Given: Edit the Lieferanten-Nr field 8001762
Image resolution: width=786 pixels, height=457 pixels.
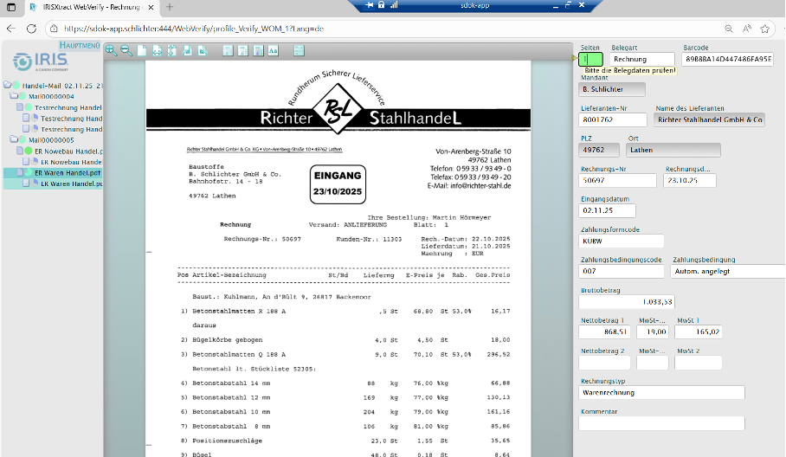Looking at the screenshot, I should pyautogui.click(x=613, y=119).
